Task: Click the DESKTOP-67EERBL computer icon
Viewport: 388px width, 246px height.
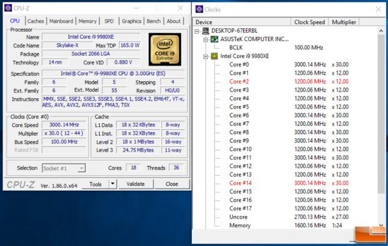Action: coord(206,31)
